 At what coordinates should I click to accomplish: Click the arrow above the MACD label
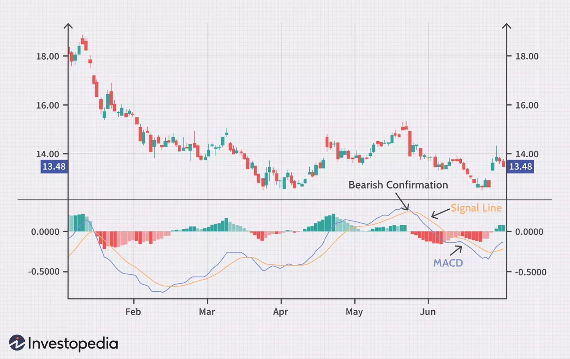pos(456,250)
